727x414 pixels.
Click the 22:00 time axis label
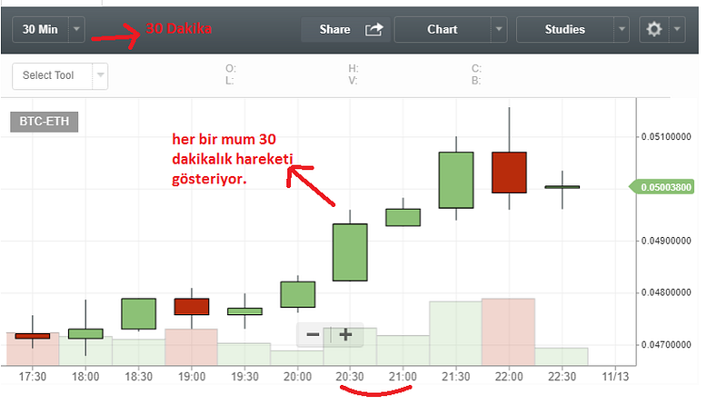(509, 377)
